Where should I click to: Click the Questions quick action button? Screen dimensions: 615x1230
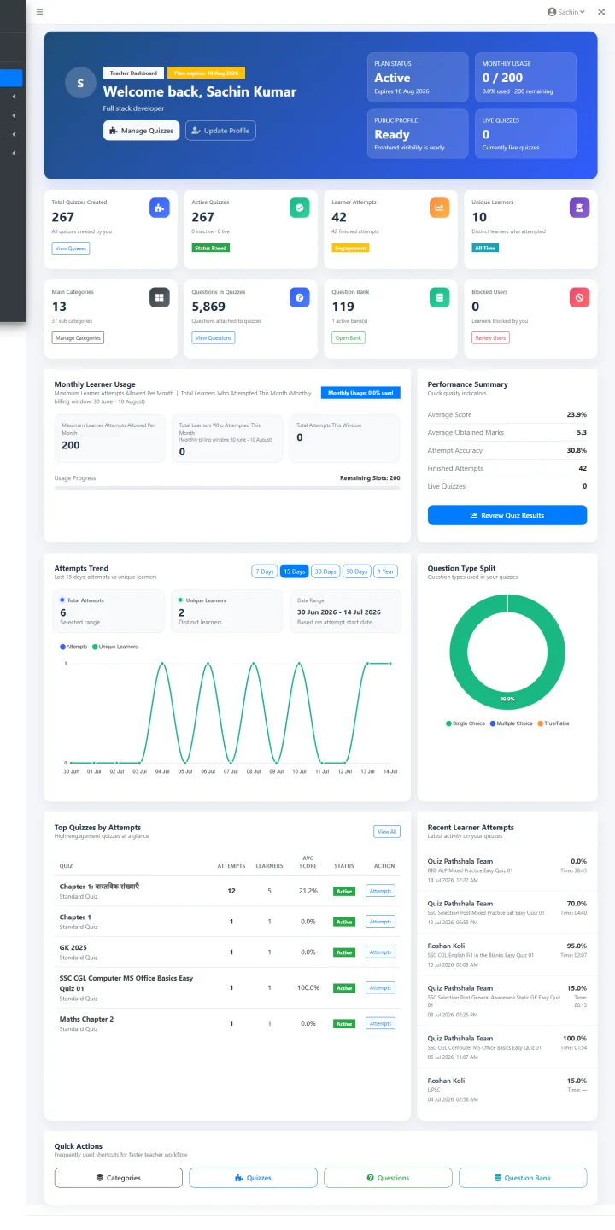[388, 1178]
